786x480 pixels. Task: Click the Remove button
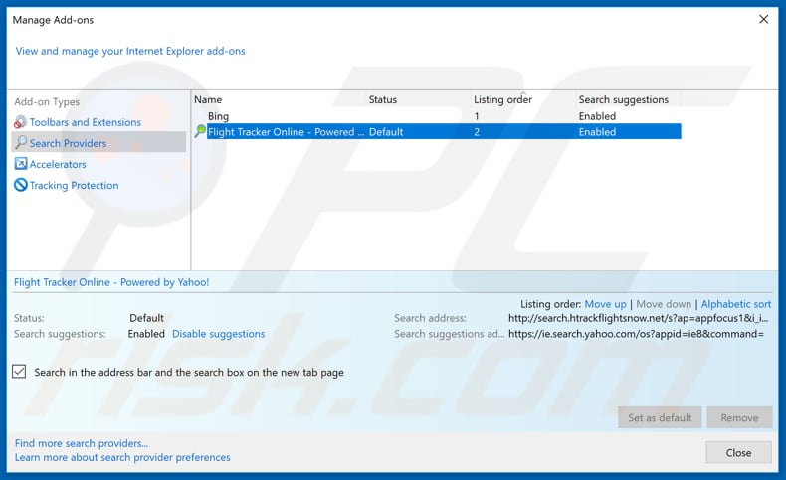point(739,418)
